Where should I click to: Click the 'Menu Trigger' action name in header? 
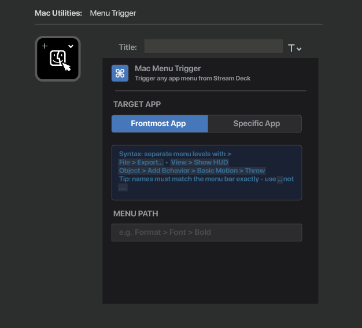[x=113, y=13]
